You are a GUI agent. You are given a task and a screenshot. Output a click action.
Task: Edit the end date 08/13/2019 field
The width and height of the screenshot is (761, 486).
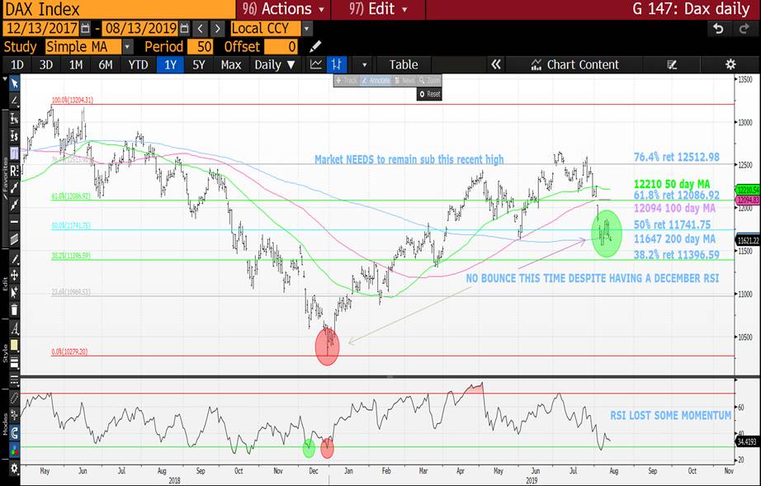click(140, 29)
